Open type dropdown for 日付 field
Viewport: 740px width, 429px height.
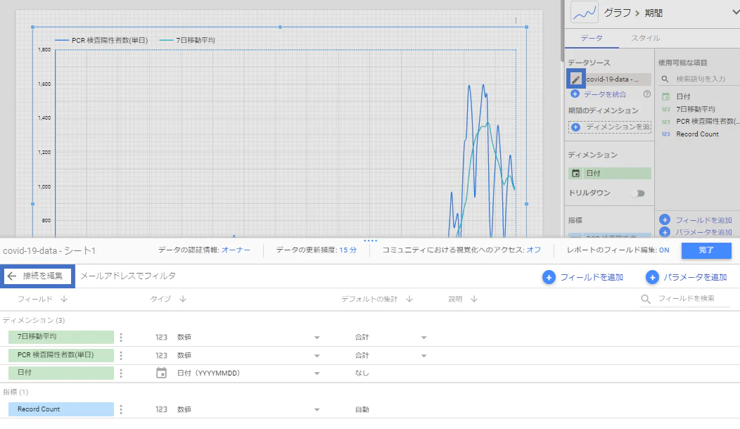(317, 373)
